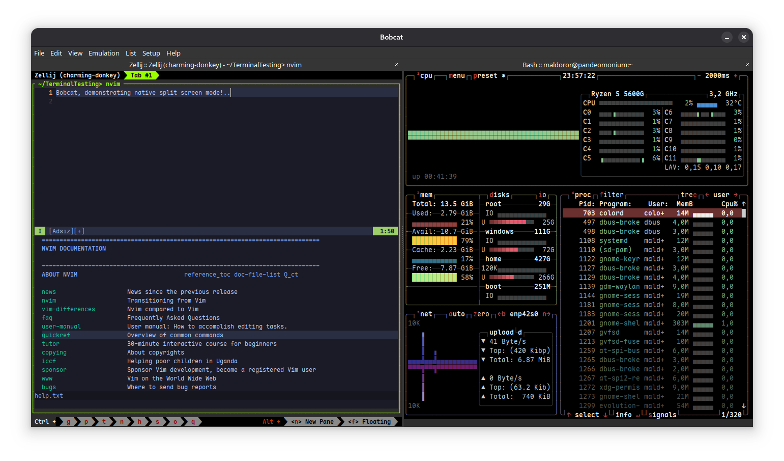Viewport: 784px width, 461px height.
Task: Click right arrow beside user sort
Action: [736, 195]
